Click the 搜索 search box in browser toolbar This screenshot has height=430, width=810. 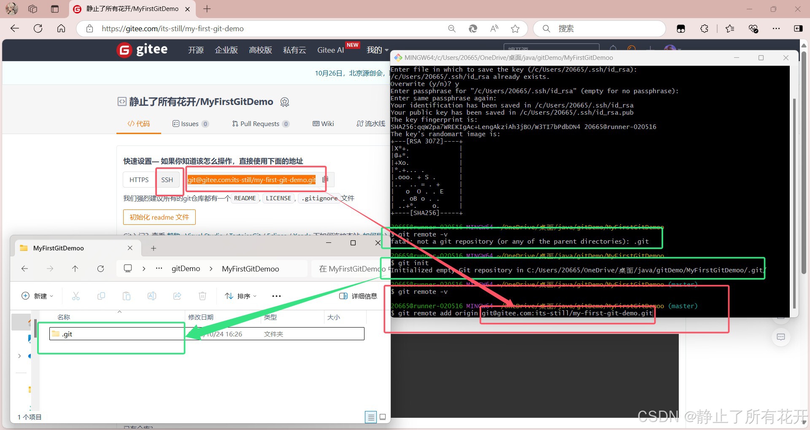[x=599, y=29]
